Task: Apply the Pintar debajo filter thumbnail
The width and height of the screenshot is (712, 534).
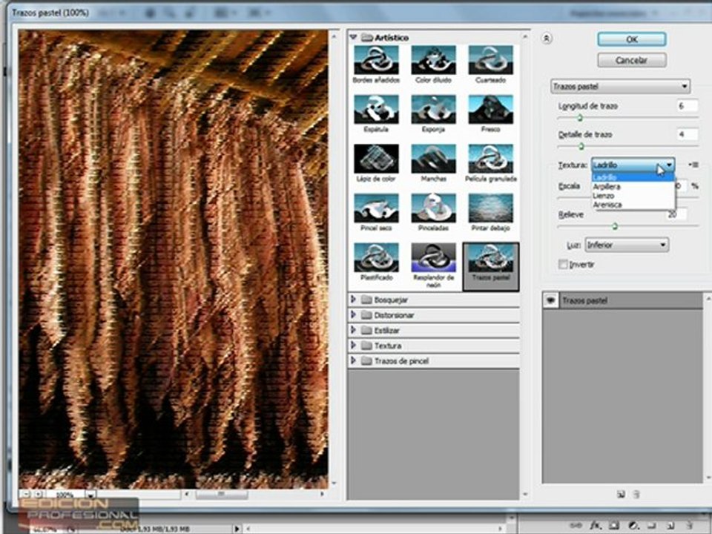Action: point(490,208)
